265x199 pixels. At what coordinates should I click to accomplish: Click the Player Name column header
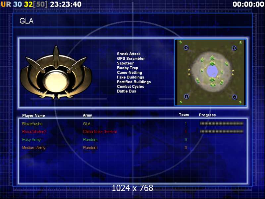33,115
